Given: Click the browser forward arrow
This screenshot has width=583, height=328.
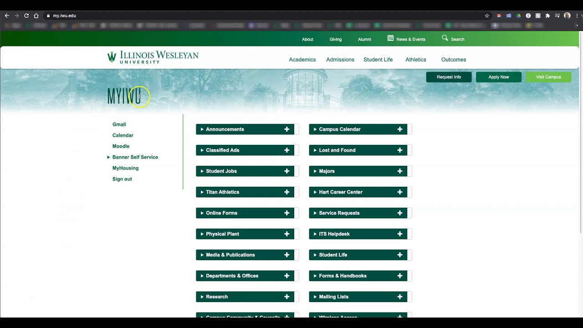Looking at the screenshot, I should point(17,15).
